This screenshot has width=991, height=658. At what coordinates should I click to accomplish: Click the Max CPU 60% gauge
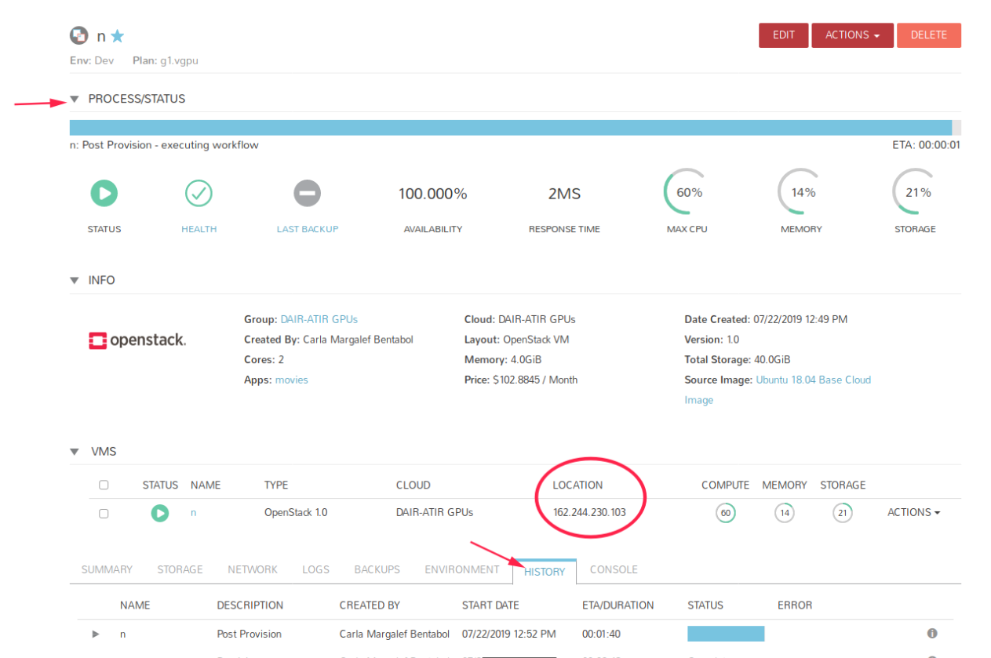[x=689, y=193]
